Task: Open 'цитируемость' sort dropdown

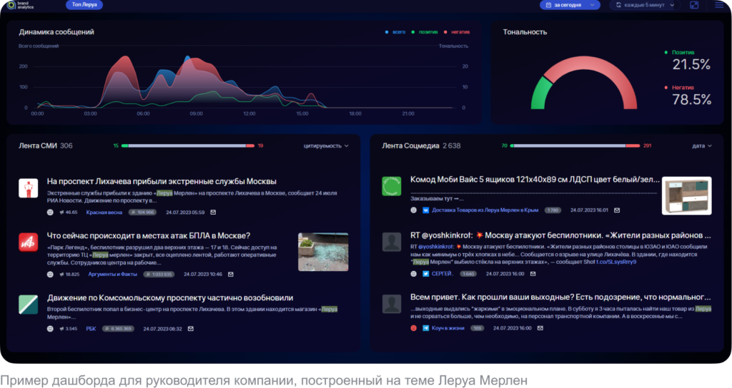Action: (x=326, y=145)
